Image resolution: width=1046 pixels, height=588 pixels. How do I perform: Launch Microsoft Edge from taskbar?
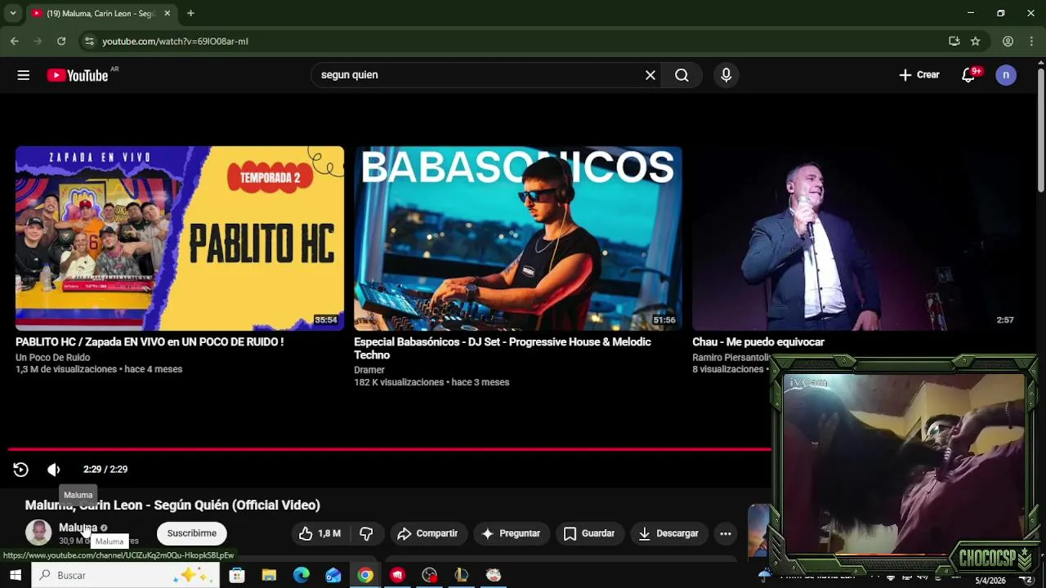pos(301,575)
